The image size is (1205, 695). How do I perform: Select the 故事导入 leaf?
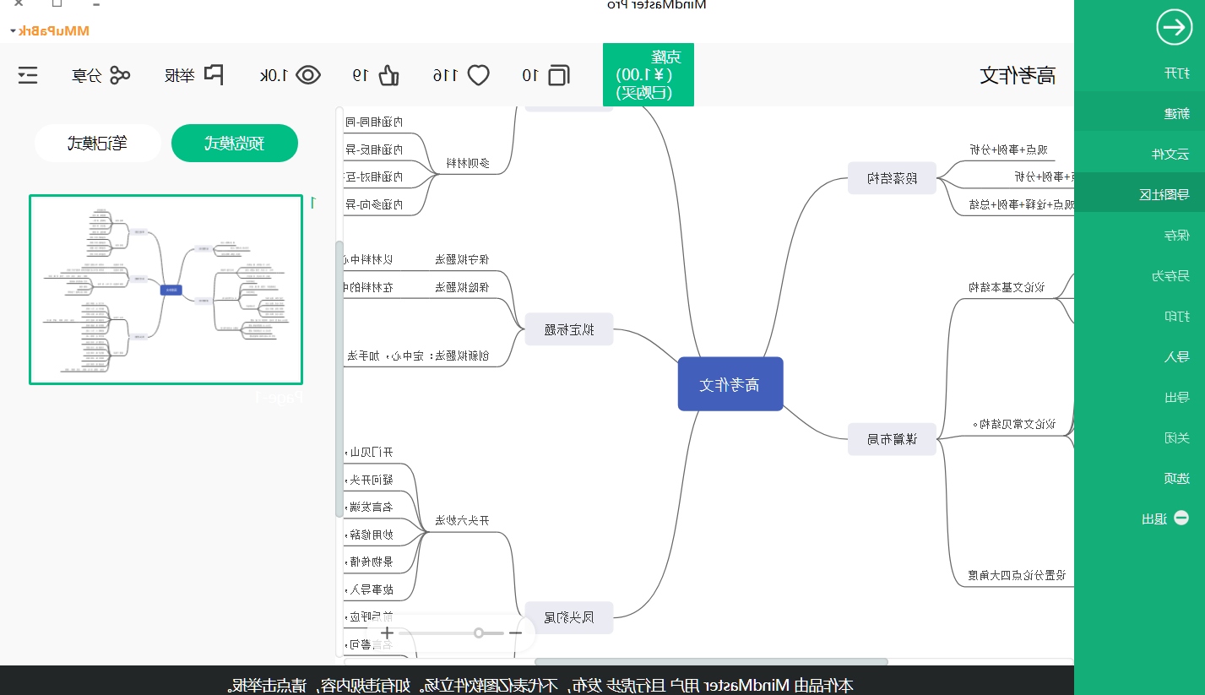tap(370, 589)
